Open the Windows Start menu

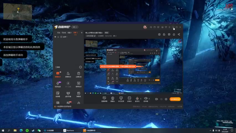tap(3, 130)
